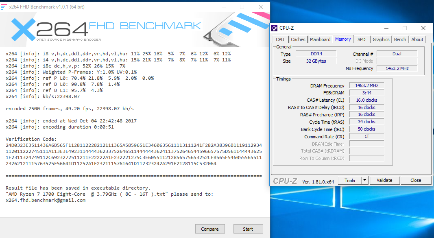Click the 'encoded 2500 frames, 49.20 fps' line
Image resolution: width=434 pixels, height=238 pixels.
70,109
